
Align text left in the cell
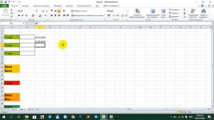(52, 16)
